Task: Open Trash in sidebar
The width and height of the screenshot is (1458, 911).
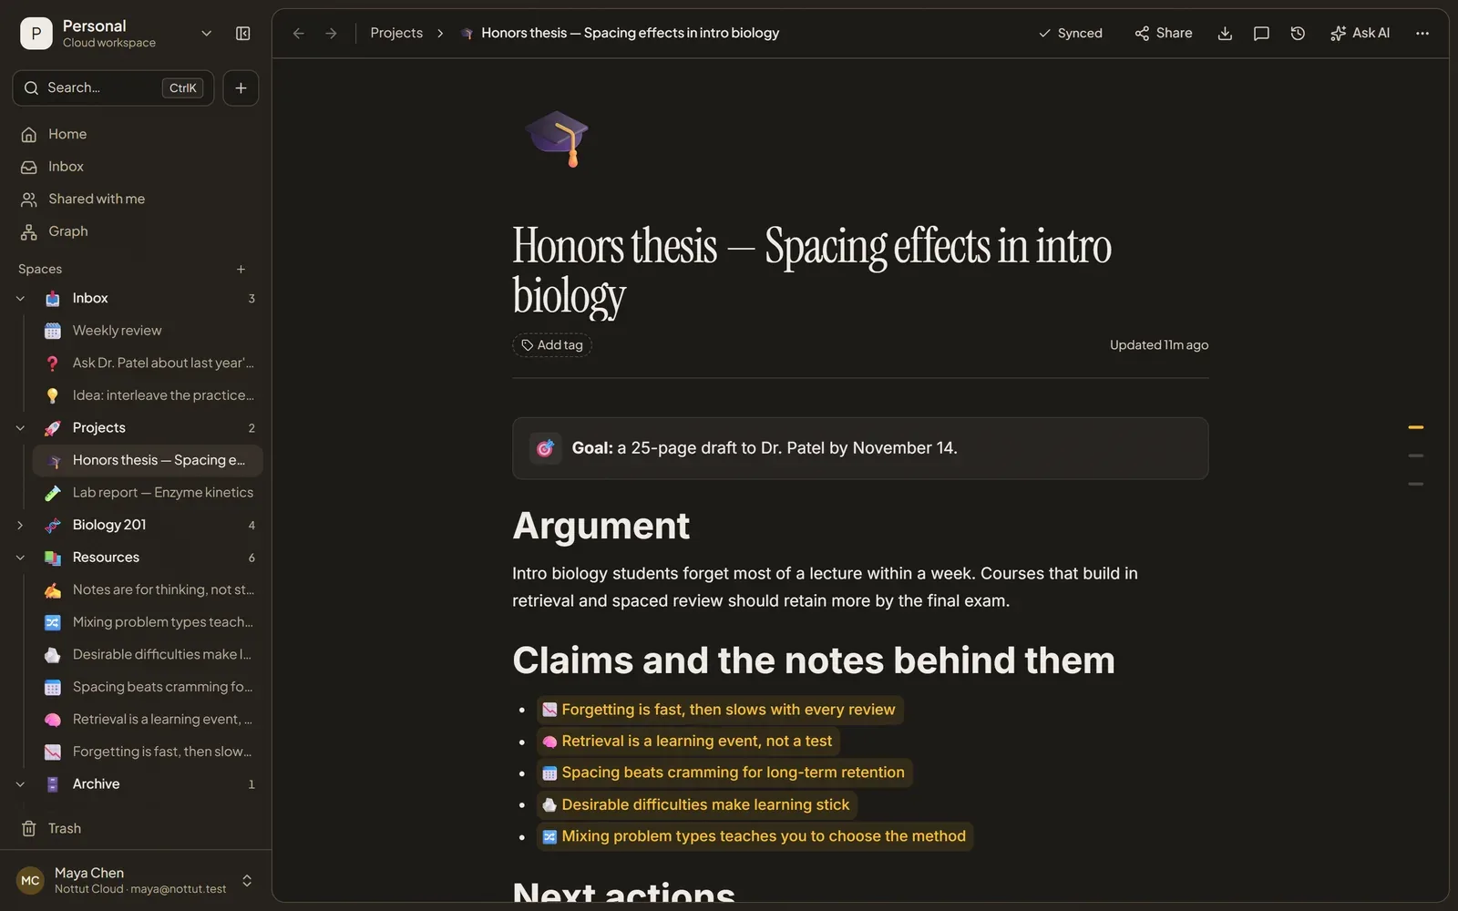Action: tap(136, 828)
